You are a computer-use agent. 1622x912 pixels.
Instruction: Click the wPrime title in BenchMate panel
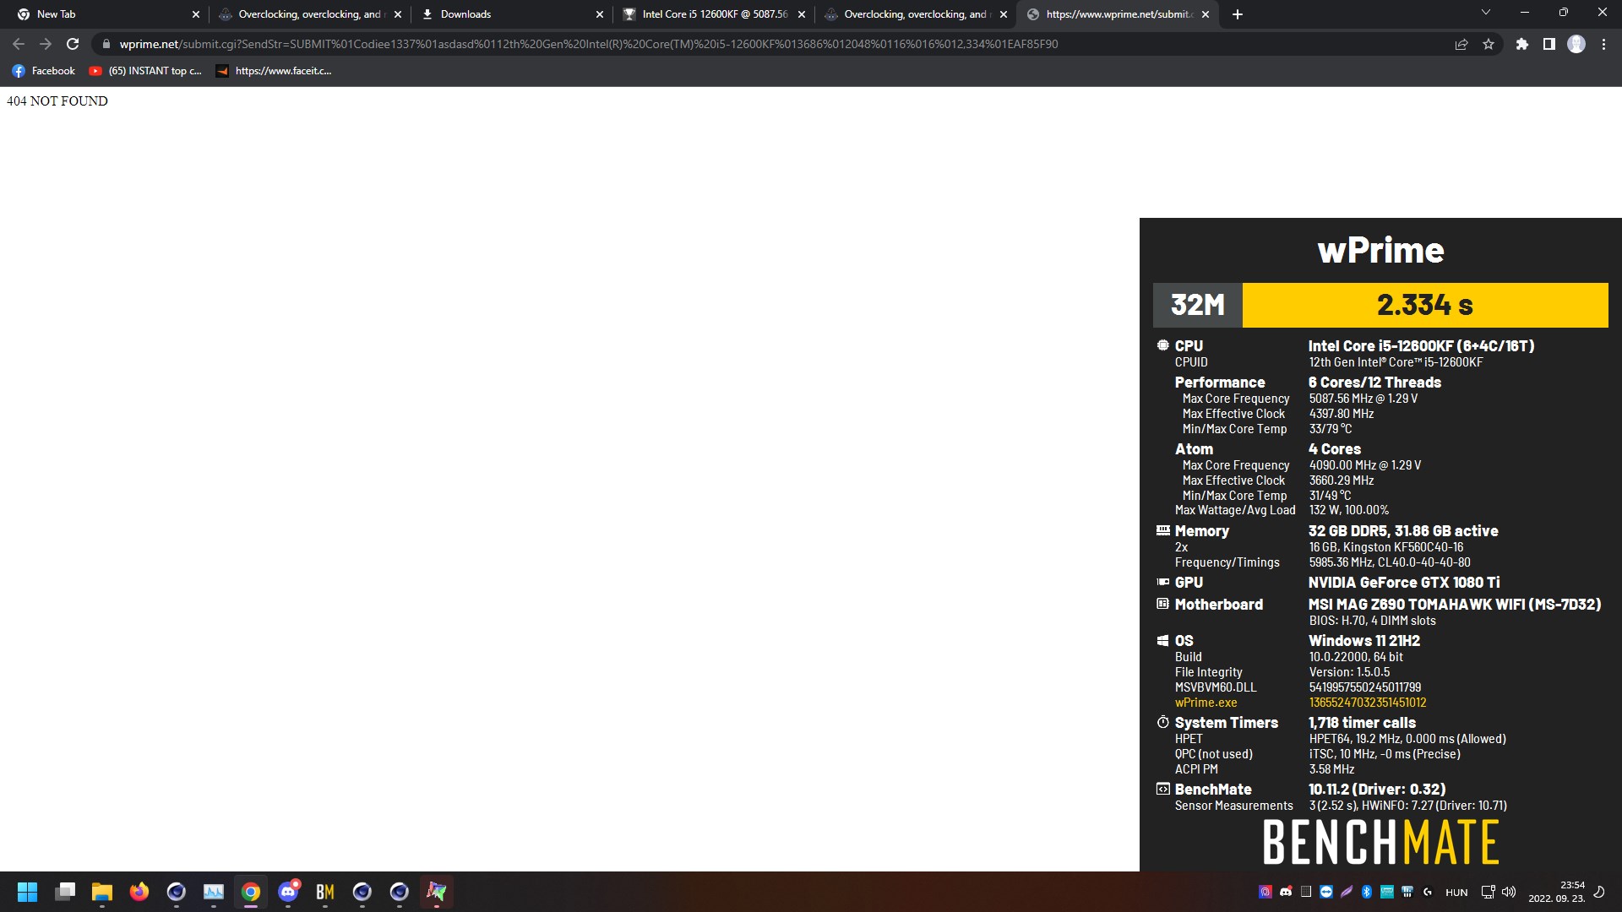[x=1380, y=250]
